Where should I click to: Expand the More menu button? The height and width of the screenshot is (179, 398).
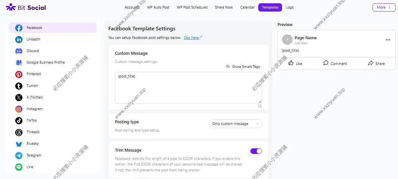click(x=384, y=7)
